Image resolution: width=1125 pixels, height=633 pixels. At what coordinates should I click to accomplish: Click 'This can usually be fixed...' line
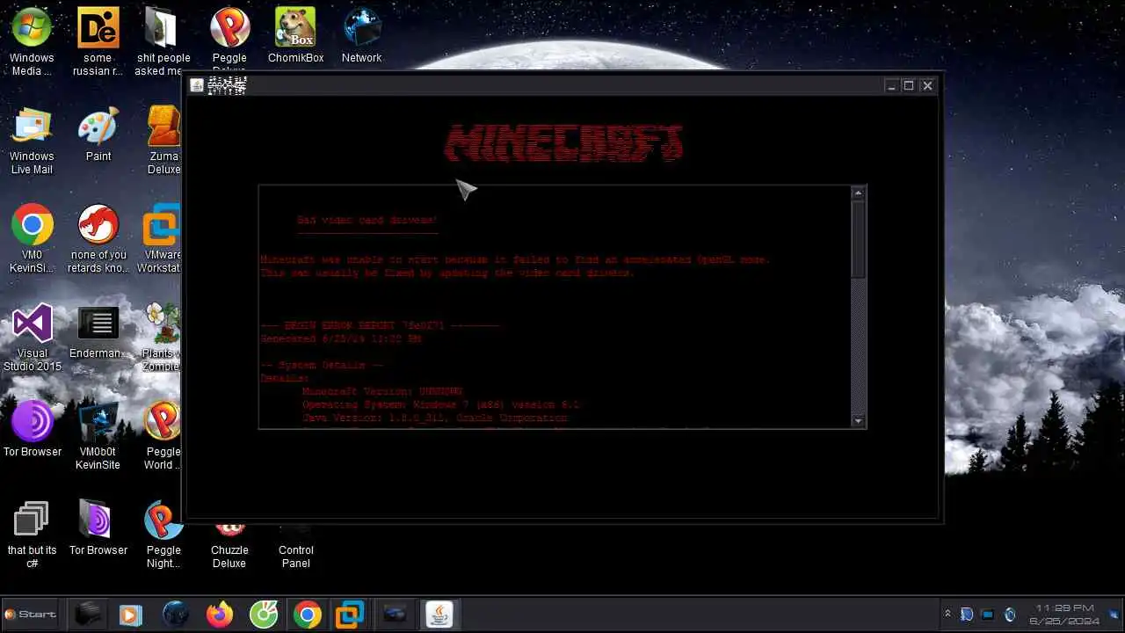pyautogui.click(x=447, y=273)
